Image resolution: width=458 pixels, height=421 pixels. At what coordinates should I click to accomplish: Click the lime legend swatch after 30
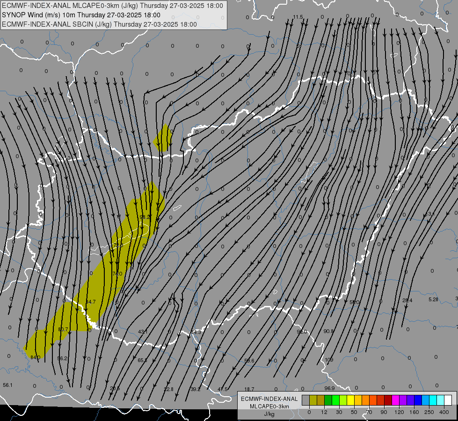343,400
